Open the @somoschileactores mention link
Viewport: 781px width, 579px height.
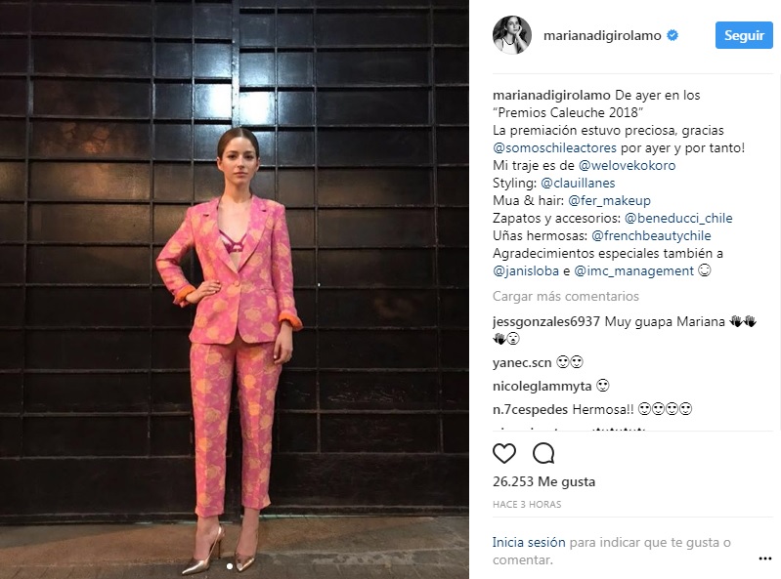point(554,147)
